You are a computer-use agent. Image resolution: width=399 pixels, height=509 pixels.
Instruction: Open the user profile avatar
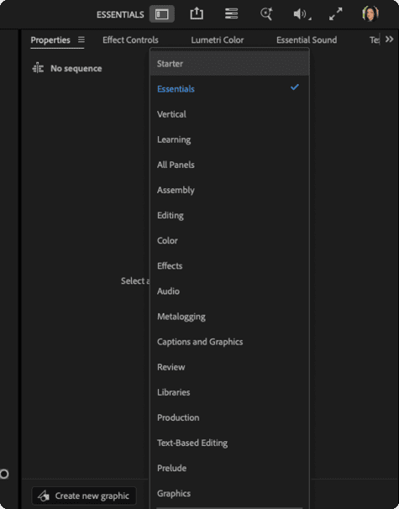pyautogui.click(x=370, y=13)
